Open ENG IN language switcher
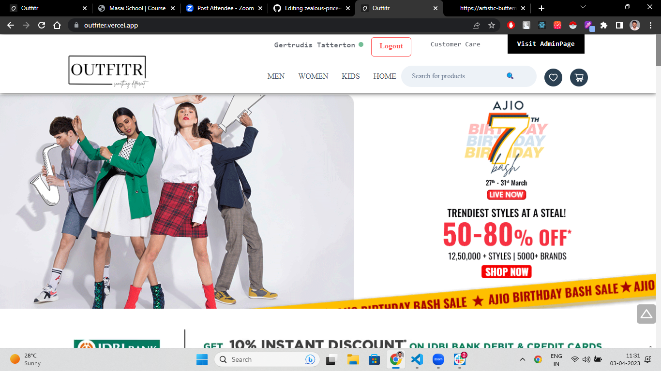The height and width of the screenshot is (371, 661). 556,359
